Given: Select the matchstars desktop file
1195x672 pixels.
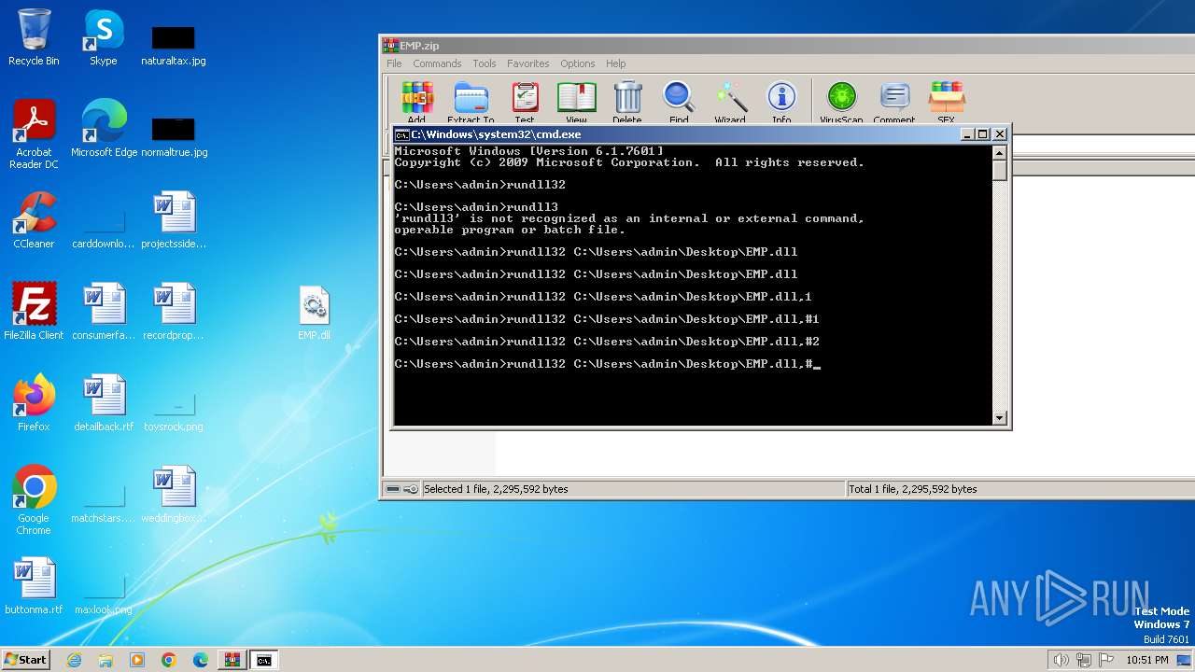Looking at the screenshot, I should (104, 502).
